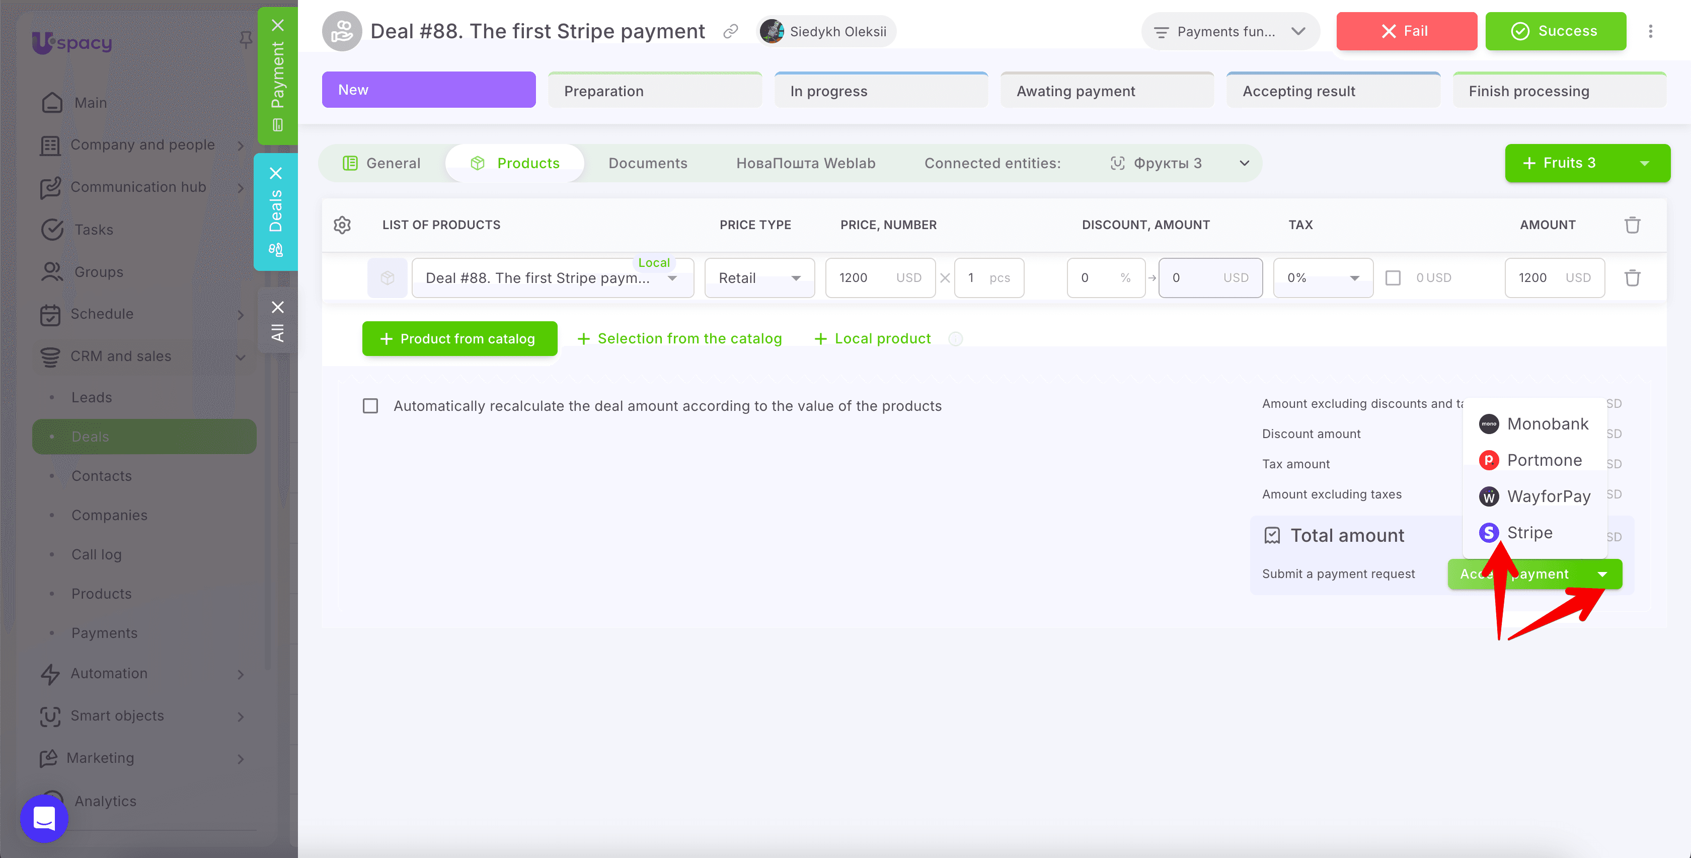Click the Marketing icon
Image resolution: width=1691 pixels, height=858 pixels.
point(49,758)
